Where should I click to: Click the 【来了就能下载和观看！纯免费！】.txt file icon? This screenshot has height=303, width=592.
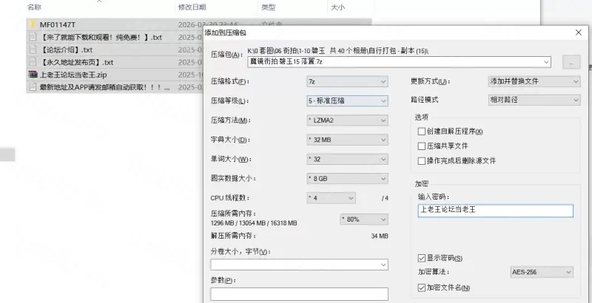click(33, 37)
